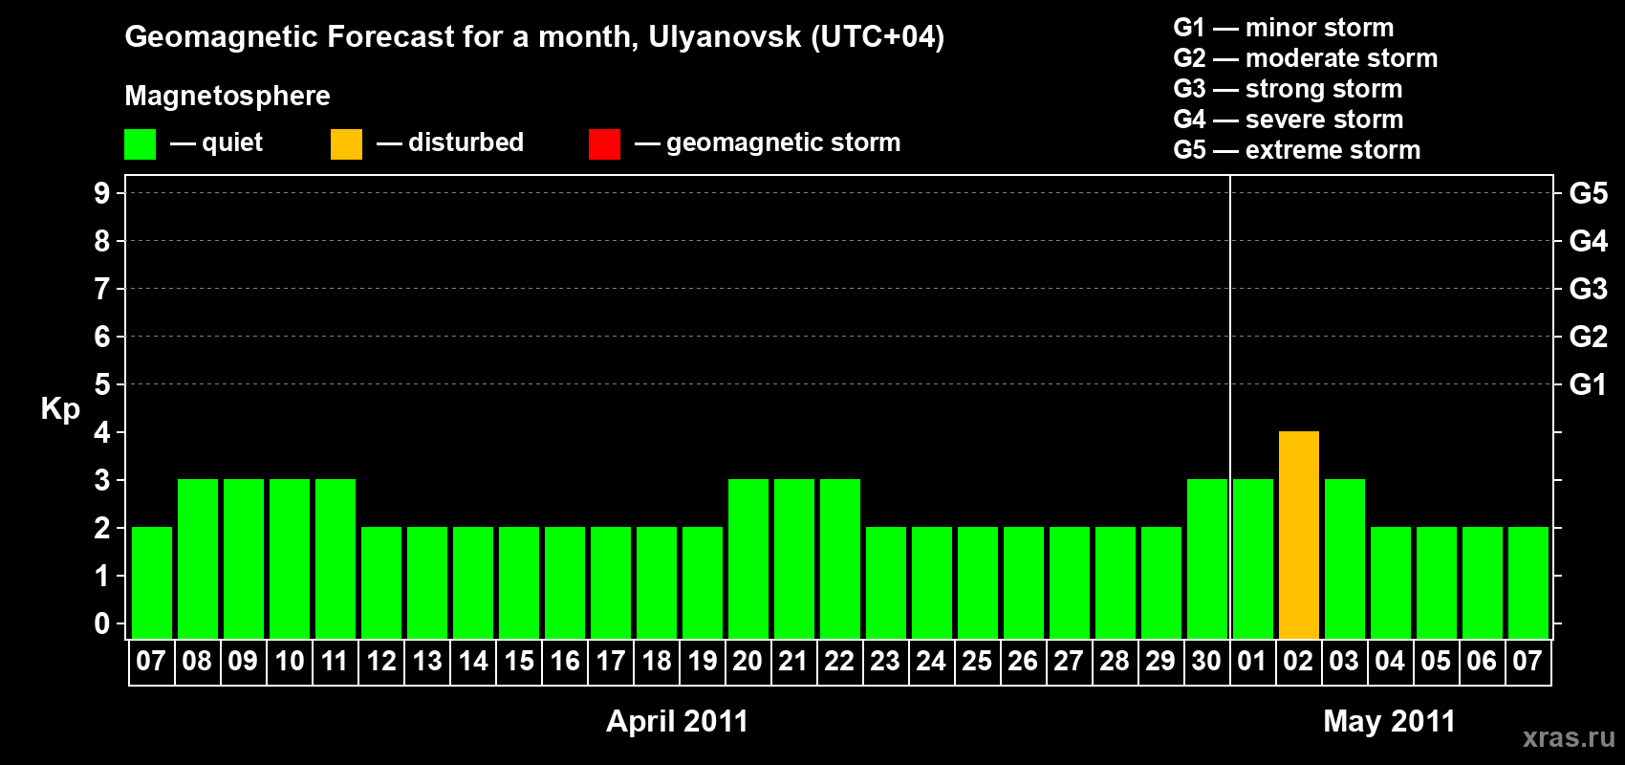Select the green bar above May 03

[1344, 558]
